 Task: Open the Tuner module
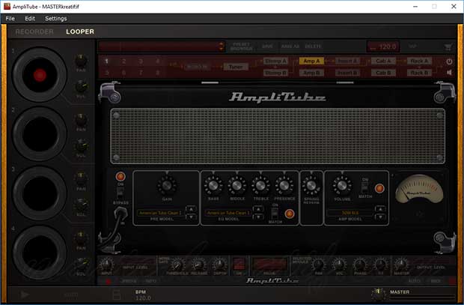pyautogui.click(x=236, y=67)
